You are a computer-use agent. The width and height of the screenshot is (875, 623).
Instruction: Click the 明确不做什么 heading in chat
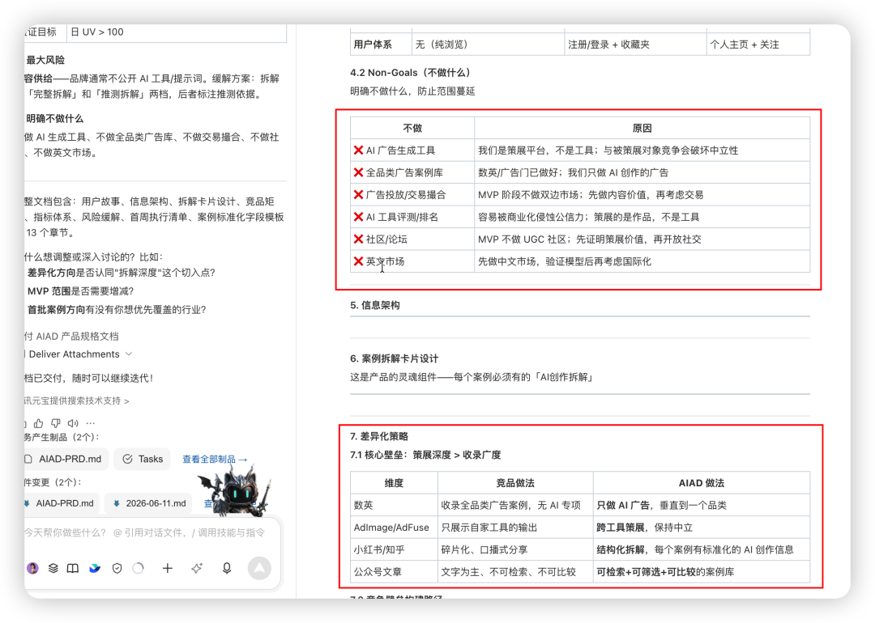point(55,118)
